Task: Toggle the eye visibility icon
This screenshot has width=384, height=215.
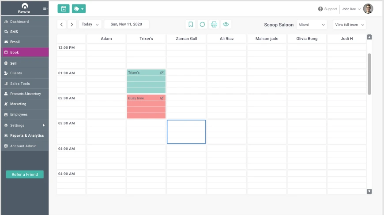Action: pyautogui.click(x=226, y=25)
